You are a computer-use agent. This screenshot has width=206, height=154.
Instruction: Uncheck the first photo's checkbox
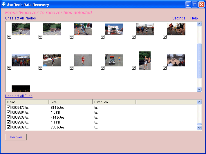click(x=9, y=37)
